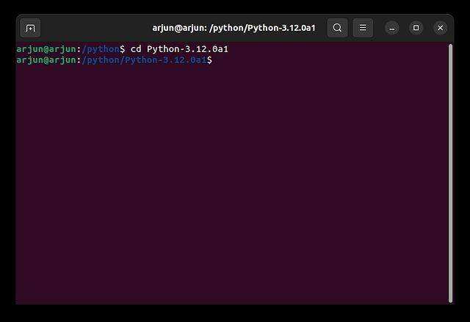The width and height of the screenshot is (470, 322).
Task: Close the terminal window
Action: coord(440,28)
